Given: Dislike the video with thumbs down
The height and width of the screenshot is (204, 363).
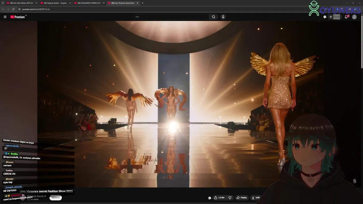Looking at the screenshot, I should [x=230, y=198].
